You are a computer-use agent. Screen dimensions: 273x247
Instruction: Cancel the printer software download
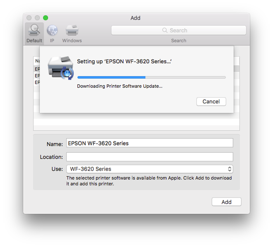click(211, 102)
